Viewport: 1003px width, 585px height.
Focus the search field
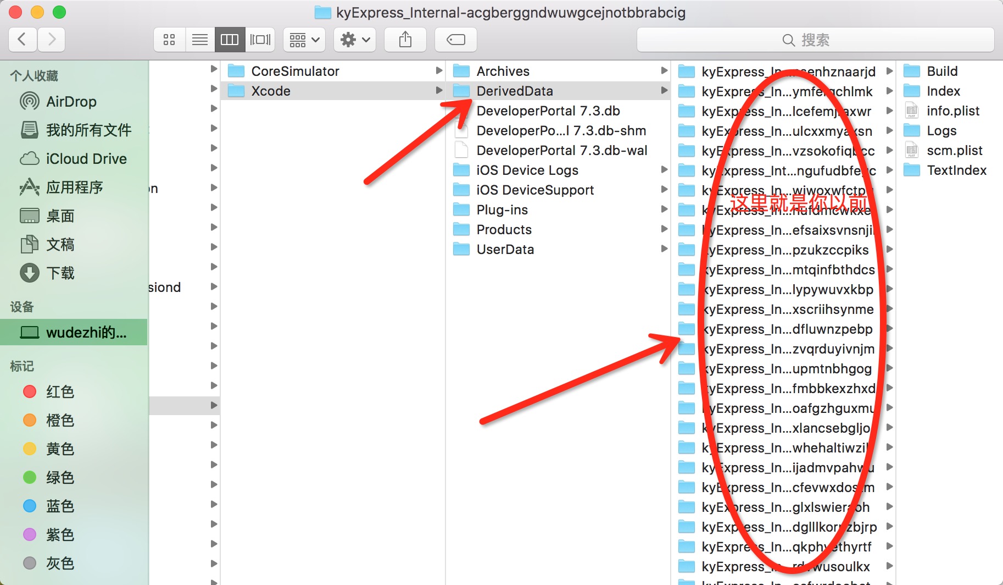815,40
